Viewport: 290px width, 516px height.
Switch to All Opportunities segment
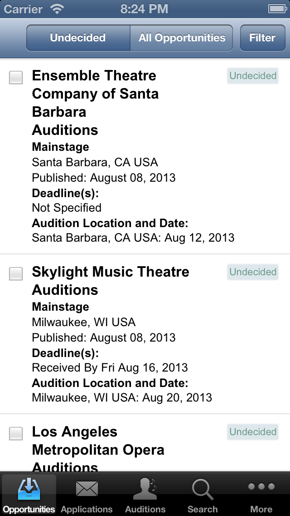(182, 38)
